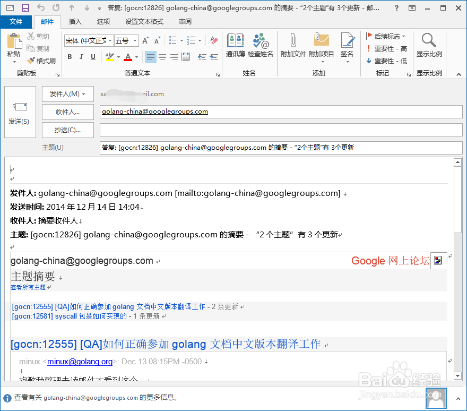Decrease indent level icon
This screenshot has width=467, height=411.
click(202, 57)
